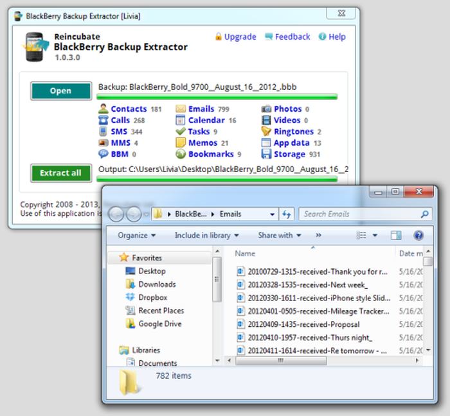Click the navigation pane scroll down arrow
The image size is (450, 416).
[217, 360]
